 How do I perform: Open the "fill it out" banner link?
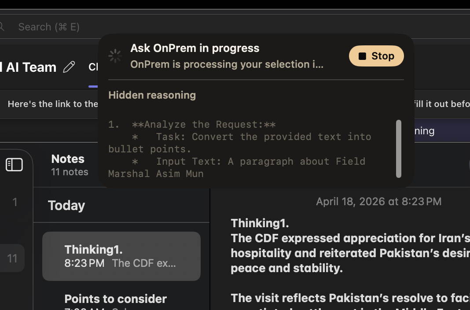(x=440, y=104)
